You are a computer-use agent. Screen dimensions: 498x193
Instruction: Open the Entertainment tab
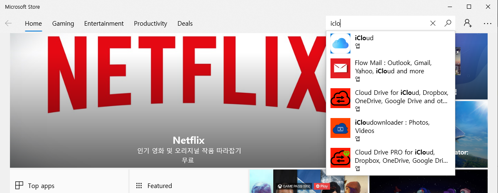pyautogui.click(x=104, y=24)
